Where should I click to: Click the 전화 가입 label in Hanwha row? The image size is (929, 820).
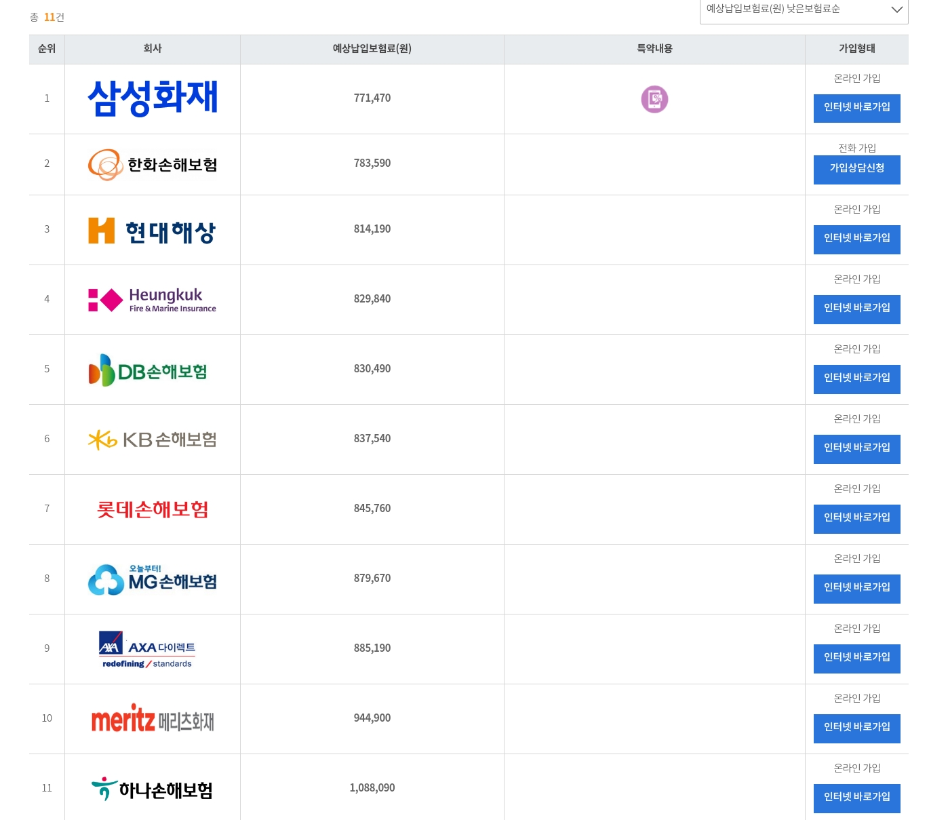click(x=857, y=148)
